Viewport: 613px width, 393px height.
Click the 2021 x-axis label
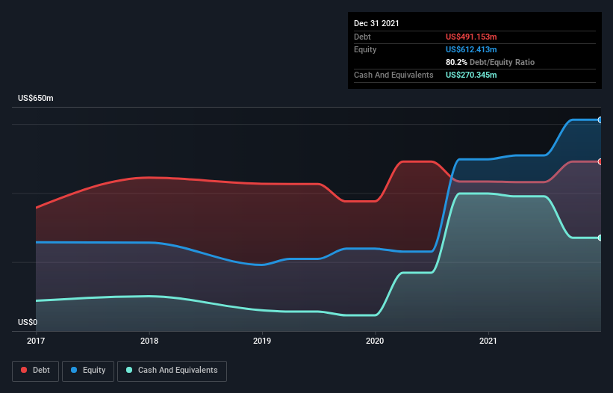pyautogui.click(x=488, y=341)
